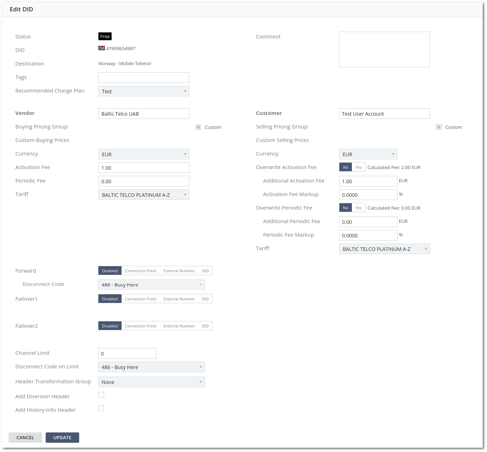Open the Forward Disconnect Code dropdown
487x452 pixels.
152,284
